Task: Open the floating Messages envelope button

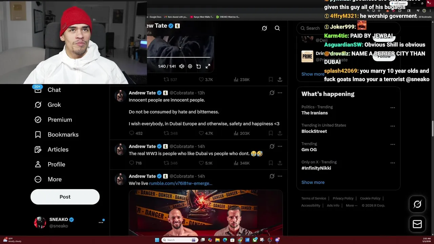Action: point(417,224)
